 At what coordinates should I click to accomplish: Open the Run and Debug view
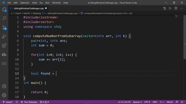(4, 36)
